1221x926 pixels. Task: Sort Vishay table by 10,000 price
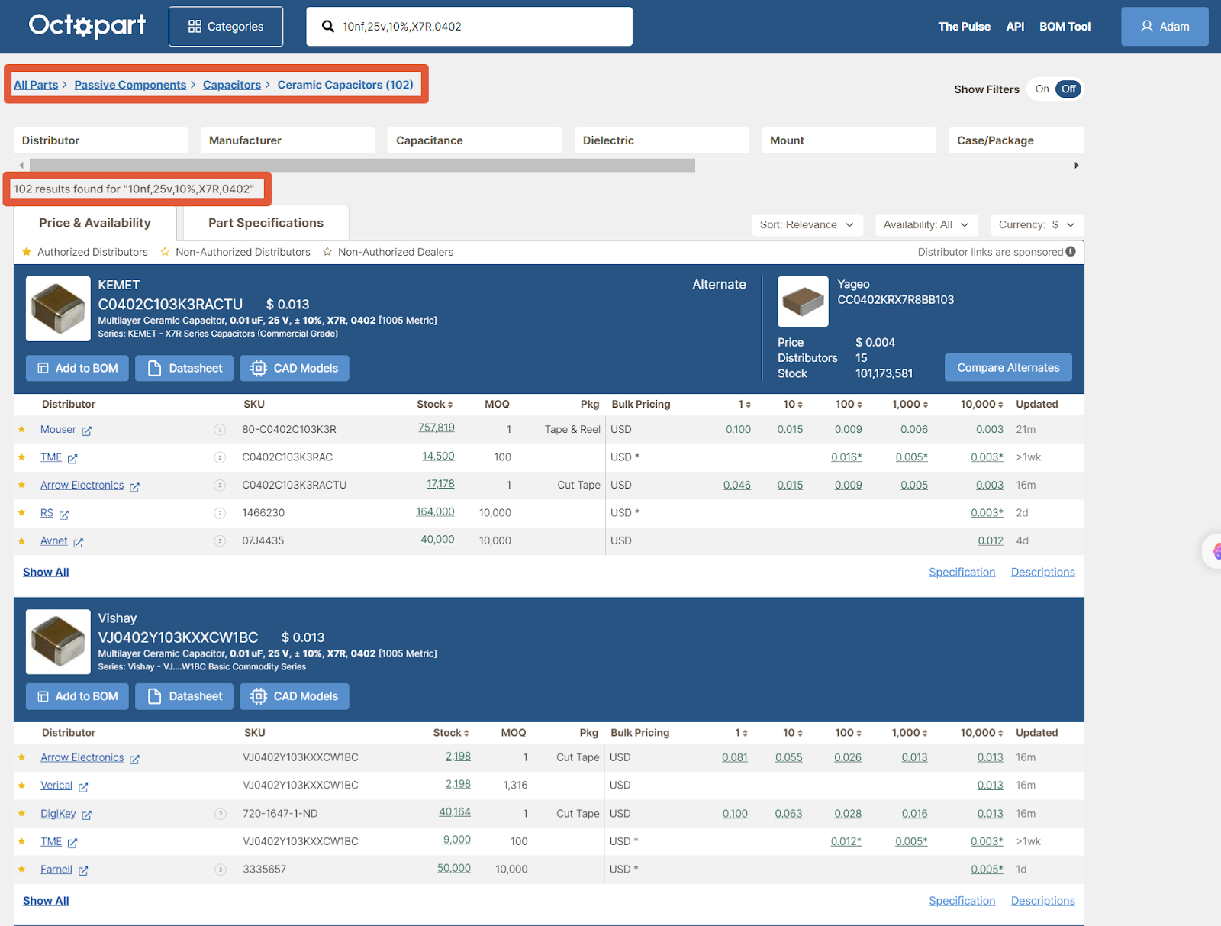pyautogui.click(x=982, y=732)
